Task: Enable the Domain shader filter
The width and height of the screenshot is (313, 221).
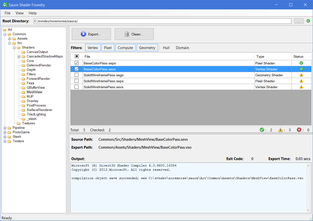Action: click(x=182, y=48)
